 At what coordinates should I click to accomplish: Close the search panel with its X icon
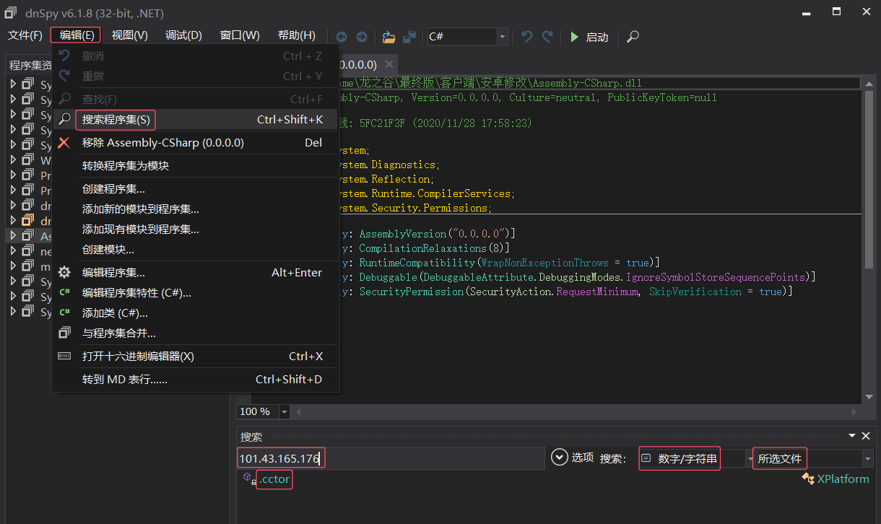click(866, 436)
